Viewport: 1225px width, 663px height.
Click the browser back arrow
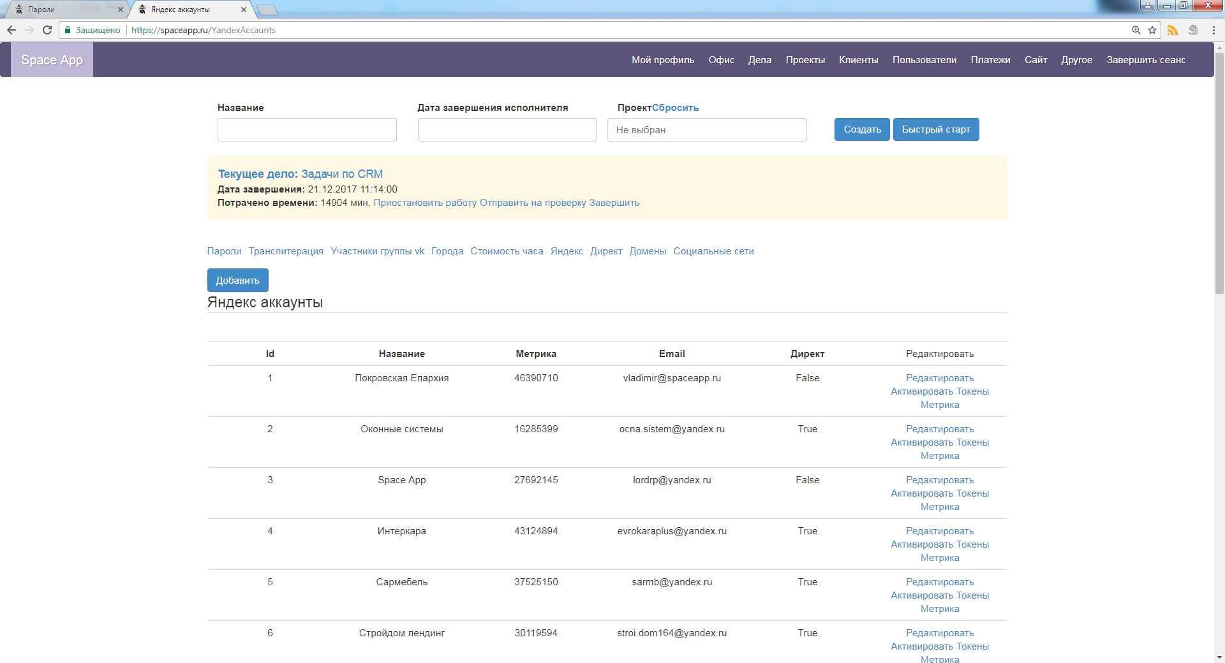pos(11,30)
